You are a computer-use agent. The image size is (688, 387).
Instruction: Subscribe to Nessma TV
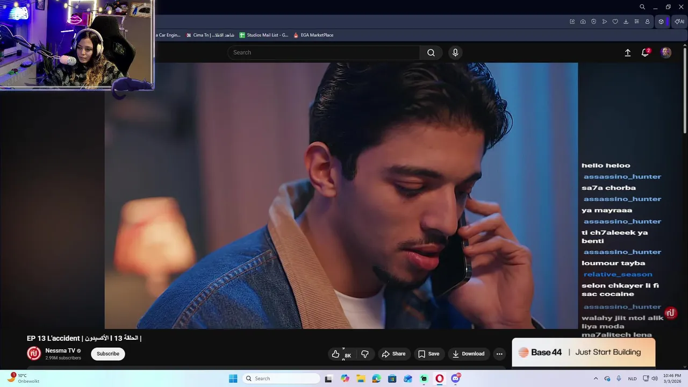coord(108,354)
